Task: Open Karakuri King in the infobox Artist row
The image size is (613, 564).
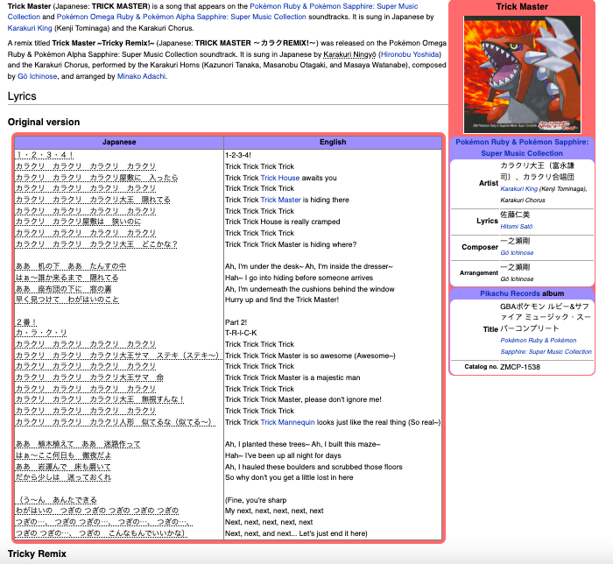Action: 520,188
